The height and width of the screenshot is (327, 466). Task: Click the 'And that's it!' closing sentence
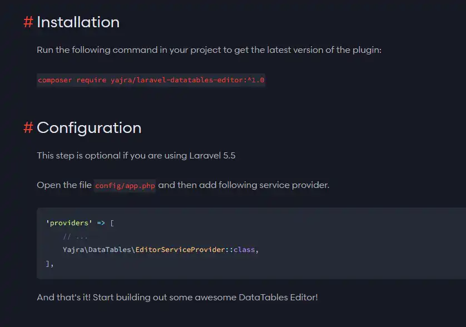(177, 298)
